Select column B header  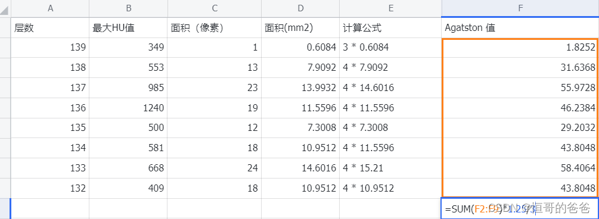click(x=128, y=8)
